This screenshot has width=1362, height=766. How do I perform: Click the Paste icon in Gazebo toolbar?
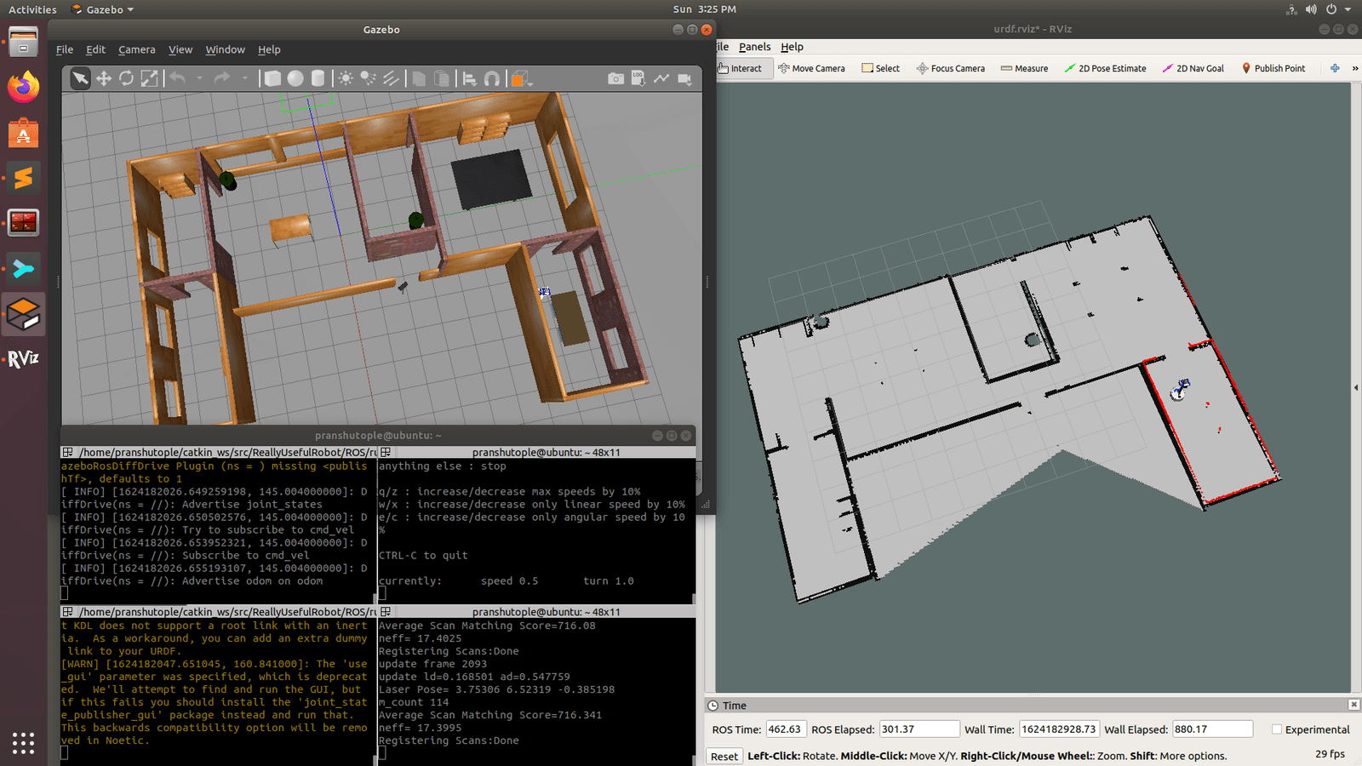pos(442,78)
